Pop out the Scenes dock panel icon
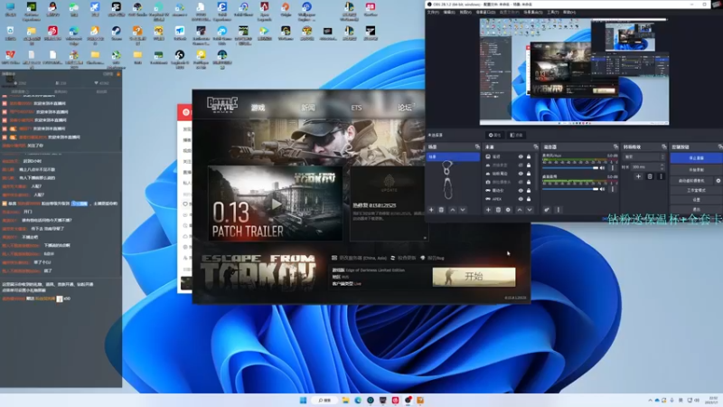Viewport: 723px width, 407px height. point(477,147)
